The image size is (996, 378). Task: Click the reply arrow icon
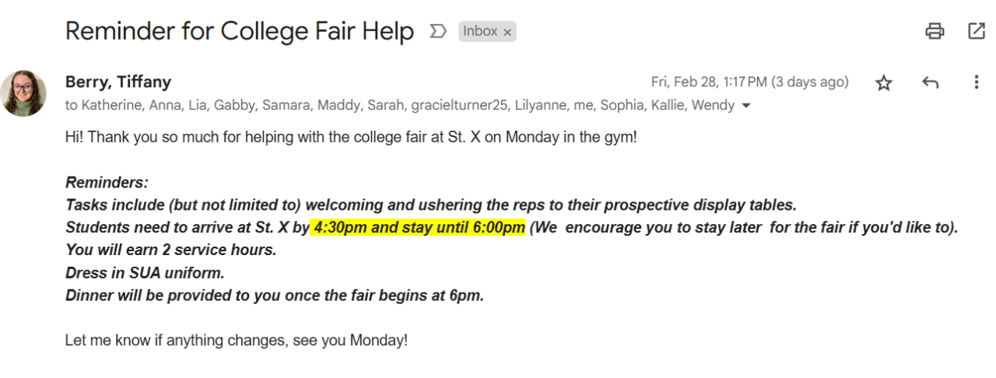[x=930, y=82]
